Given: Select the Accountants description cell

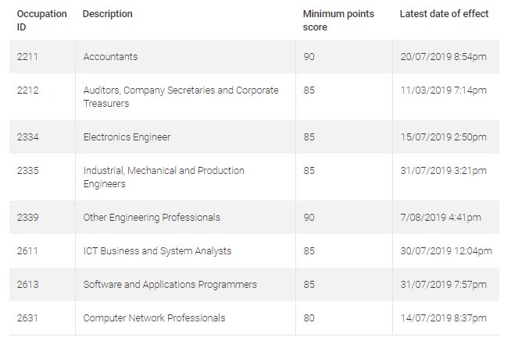Looking at the screenshot, I should tap(110, 57).
